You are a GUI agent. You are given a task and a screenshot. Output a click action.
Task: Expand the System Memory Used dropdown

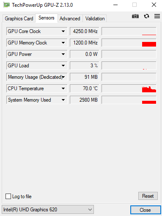(x=63, y=100)
